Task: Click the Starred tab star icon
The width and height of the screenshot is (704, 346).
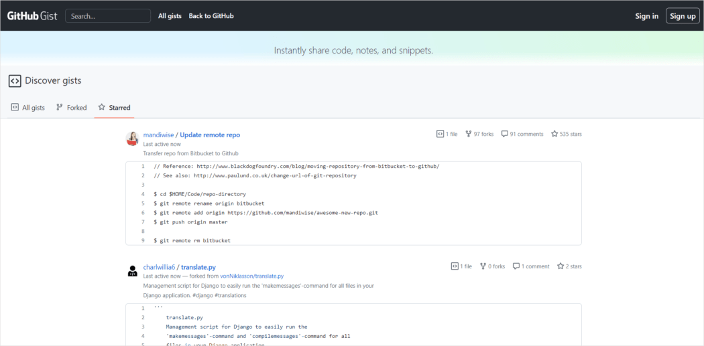Action: [x=101, y=107]
